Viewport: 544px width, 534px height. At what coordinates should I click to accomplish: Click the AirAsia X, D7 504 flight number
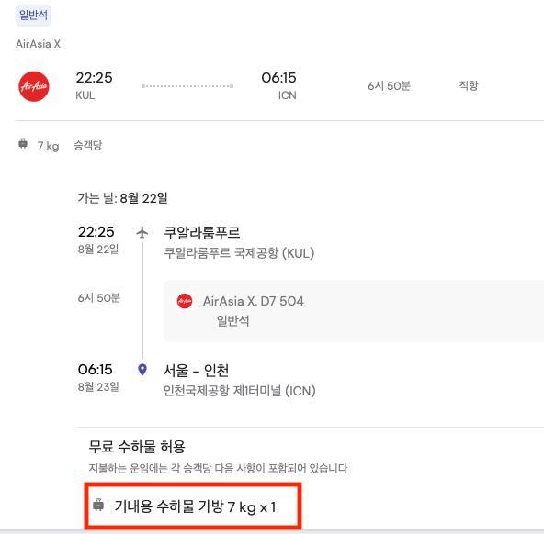[x=254, y=301]
